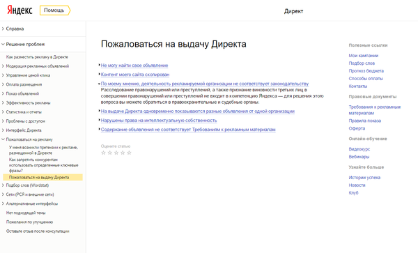
Task: Open Истории успеха link
Action: click(364, 178)
